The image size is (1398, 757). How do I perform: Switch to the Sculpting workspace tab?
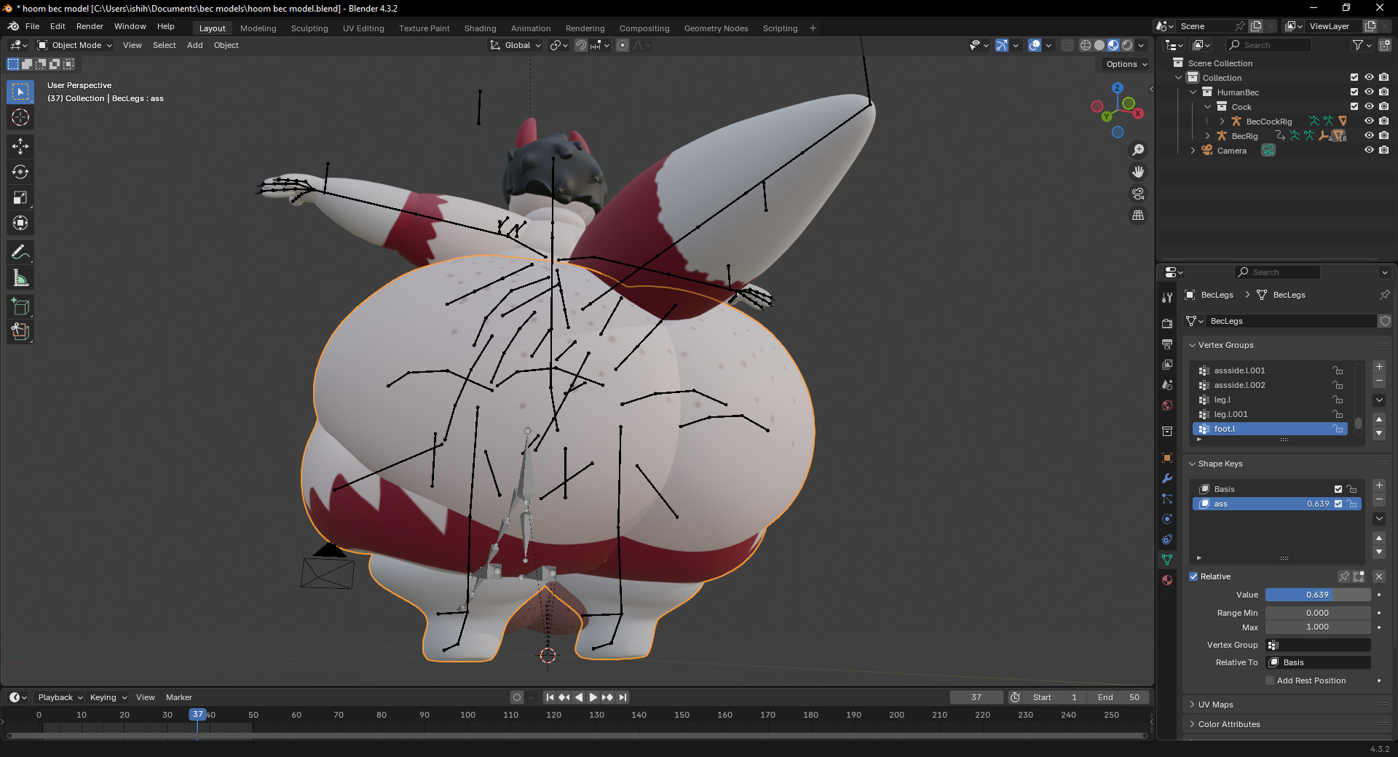click(309, 28)
